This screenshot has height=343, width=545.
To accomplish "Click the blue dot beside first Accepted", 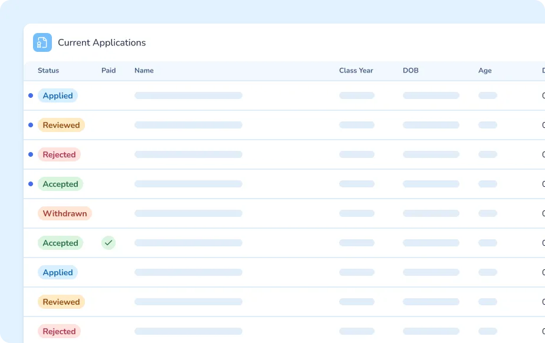I will click(31, 184).
